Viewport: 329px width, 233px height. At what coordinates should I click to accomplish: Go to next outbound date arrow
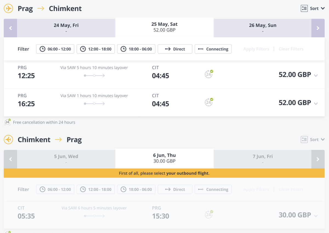coord(318,28)
